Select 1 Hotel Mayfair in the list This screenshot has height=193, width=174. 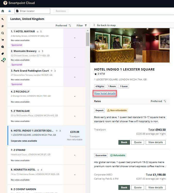click(x=47, y=38)
